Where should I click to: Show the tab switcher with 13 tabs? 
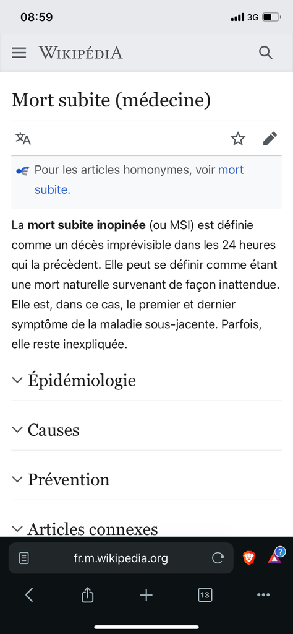click(205, 595)
